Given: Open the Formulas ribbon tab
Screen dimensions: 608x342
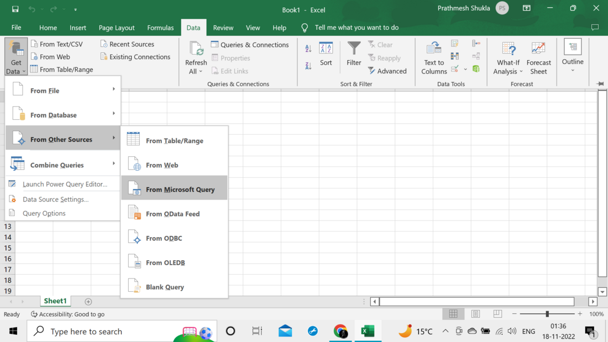Looking at the screenshot, I should 160,28.
